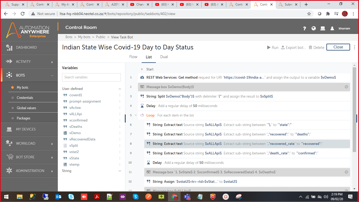The image size is (359, 202).
Task: Open the Windows notification center icon
Action: pos(350,196)
